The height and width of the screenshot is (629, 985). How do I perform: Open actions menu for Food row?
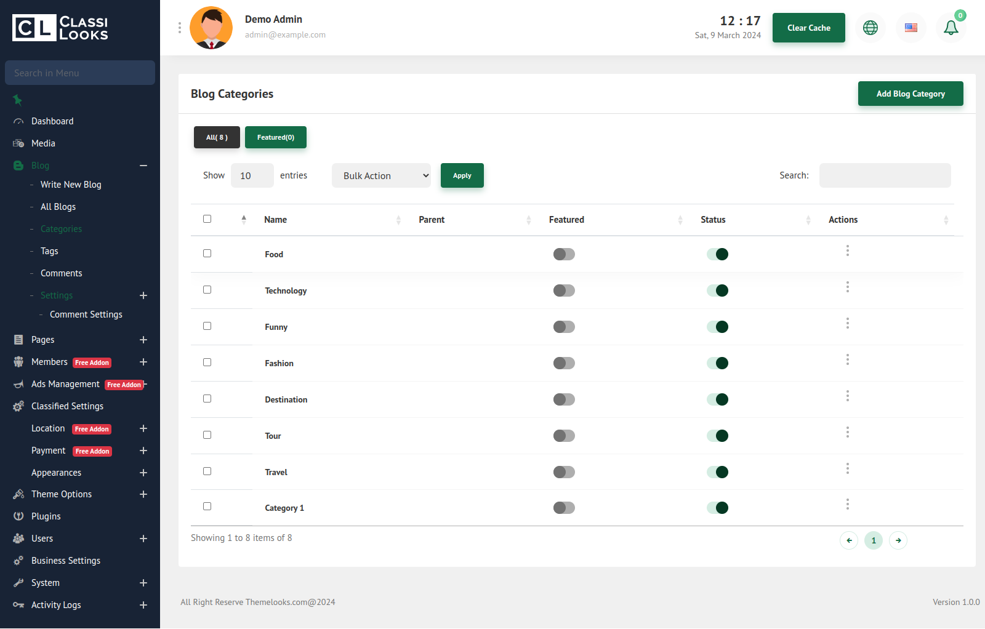(847, 250)
